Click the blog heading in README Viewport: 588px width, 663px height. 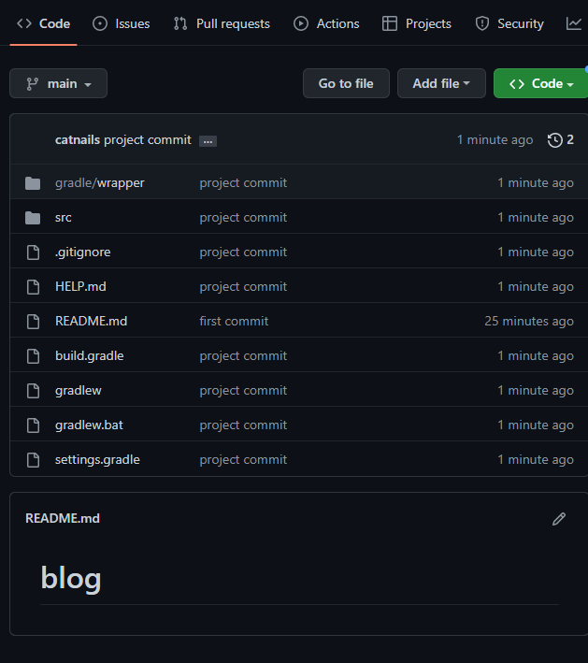[71, 579]
